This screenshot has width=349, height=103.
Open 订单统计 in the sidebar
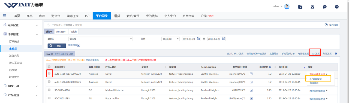tap(14, 41)
